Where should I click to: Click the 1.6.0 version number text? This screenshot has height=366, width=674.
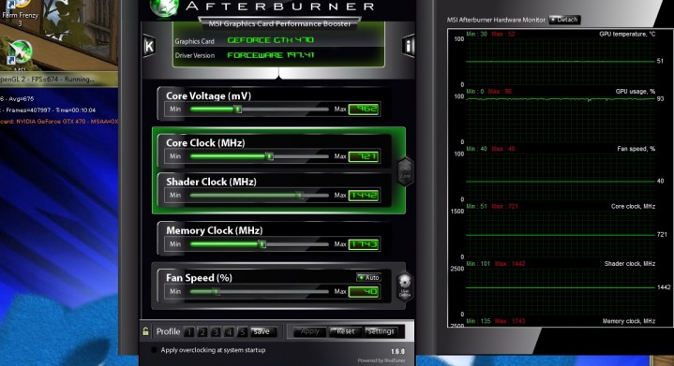point(397,351)
